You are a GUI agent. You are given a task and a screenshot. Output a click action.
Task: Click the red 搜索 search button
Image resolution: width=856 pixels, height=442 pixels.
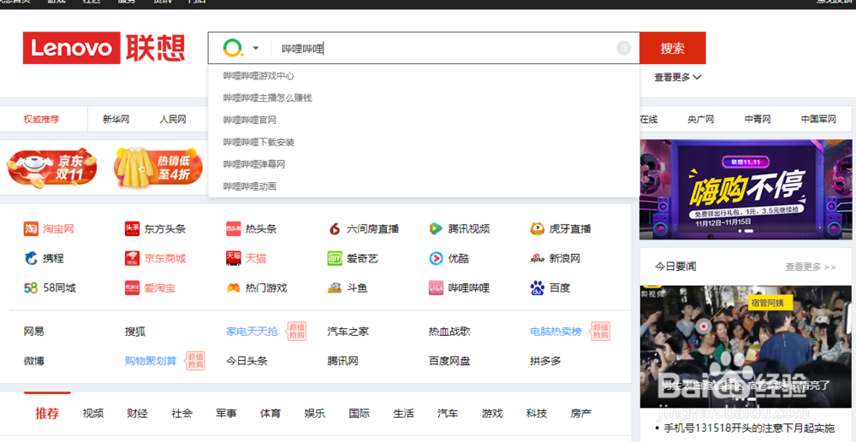tap(673, 48)
